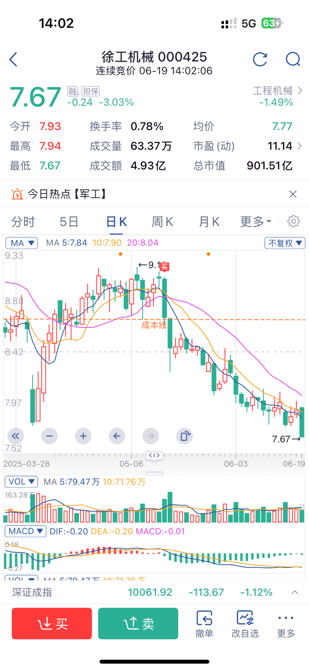
Task: Expand the 深证成指 index bar
Action: coord(295,592)
